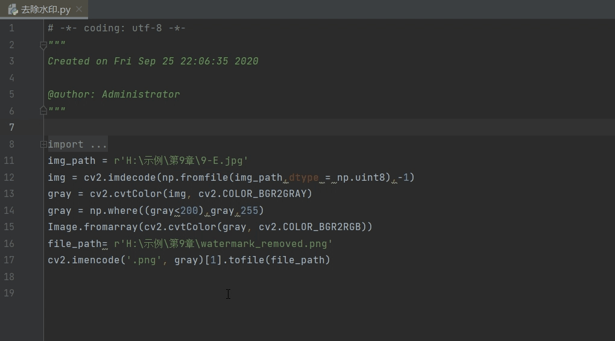Screen dimensions: 615x341
Task: Click Image.fromarray on line 15
Action: 93,227
